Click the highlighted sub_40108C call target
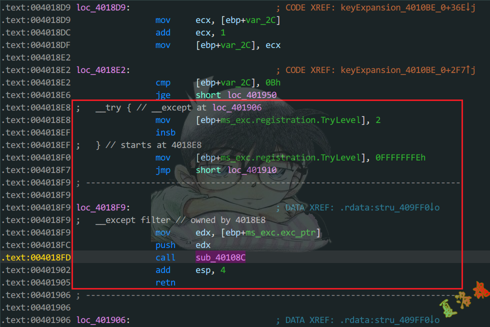The height and width of the screenshot is (327, 490). tap(220, 257)
